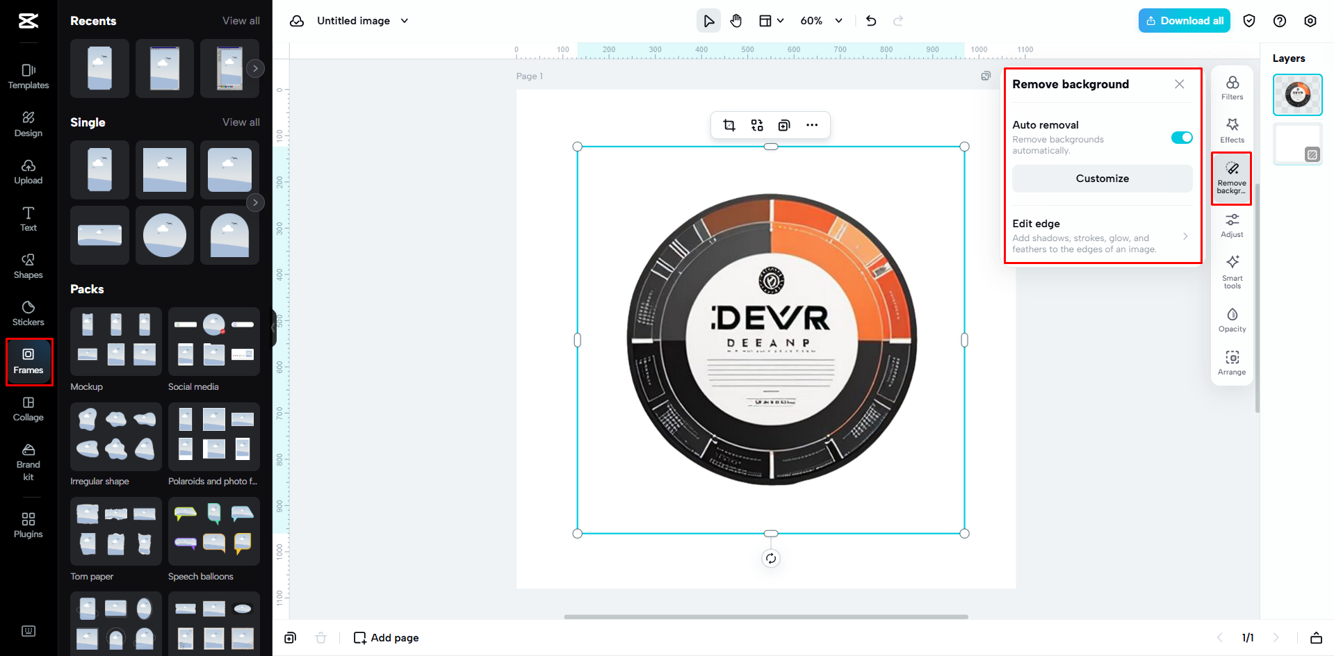1334x656 pixels.
Task: Select the Text tool in sidebar
Action: pyautogui.click(x=28, y=218)
